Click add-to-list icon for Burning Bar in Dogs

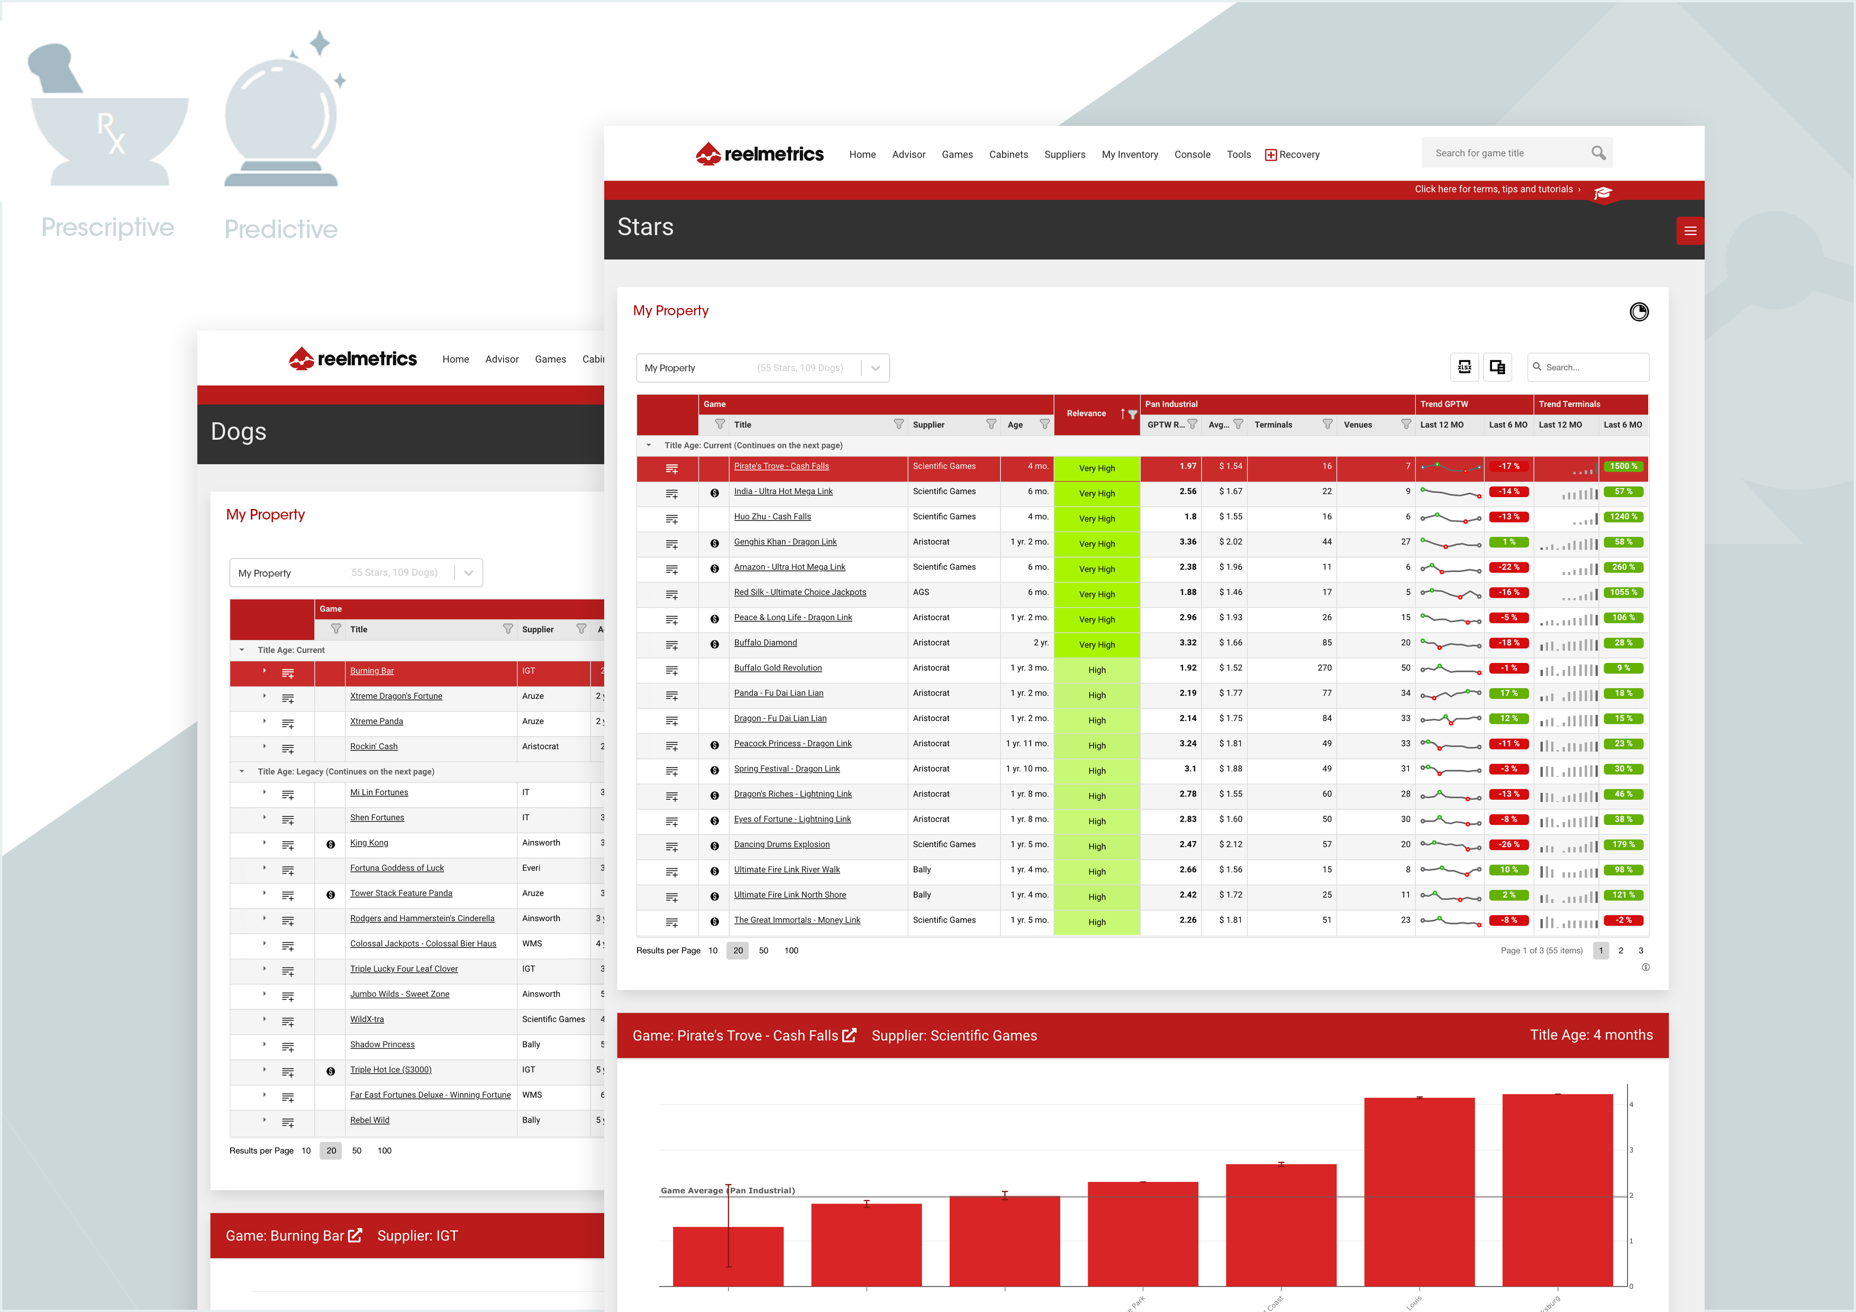(x=287, y=672)
